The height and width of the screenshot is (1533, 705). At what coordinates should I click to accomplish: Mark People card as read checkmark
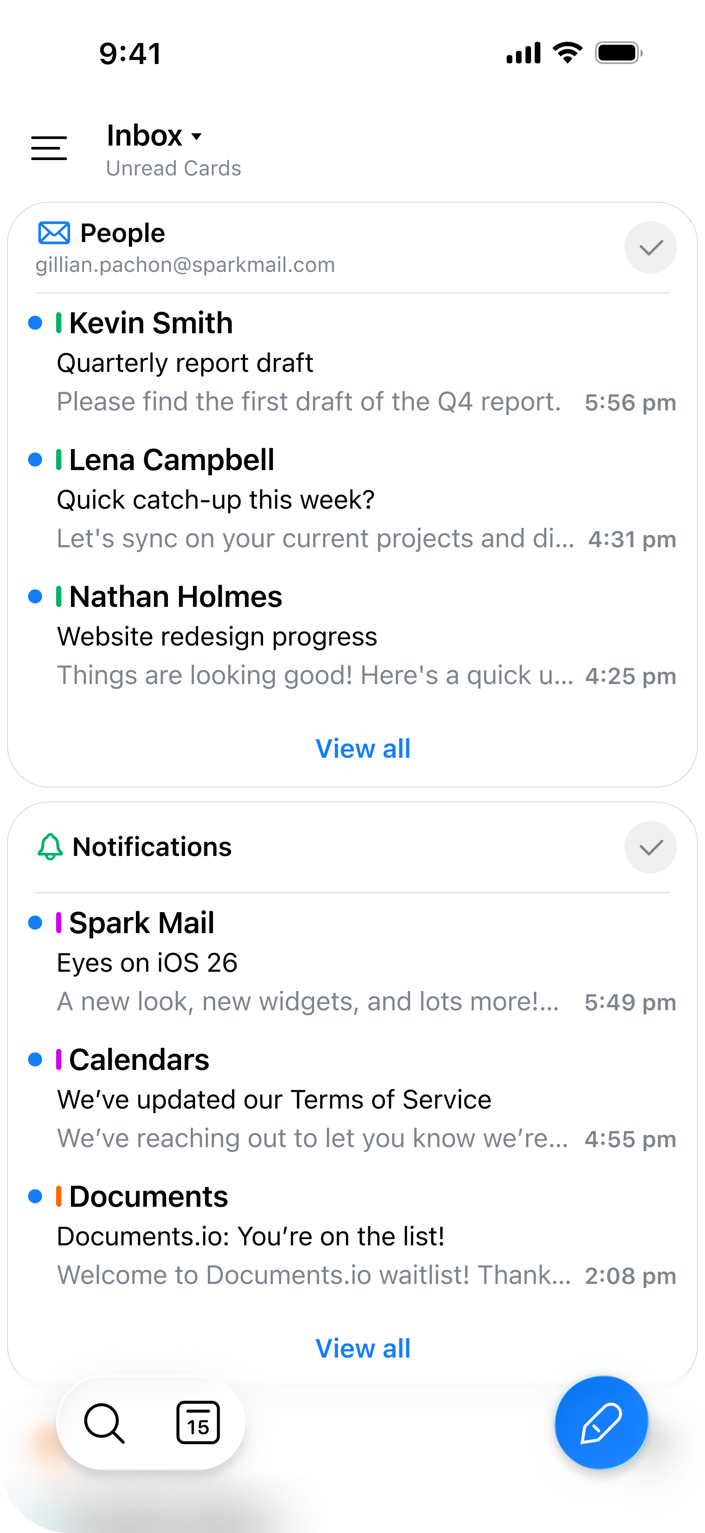650,247
